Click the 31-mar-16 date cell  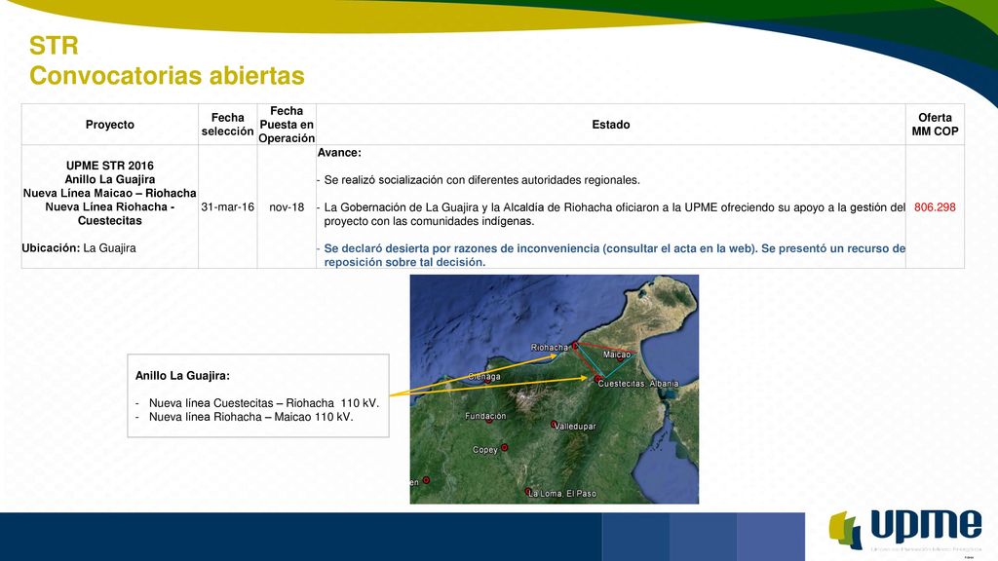click(x=227, y=207)
